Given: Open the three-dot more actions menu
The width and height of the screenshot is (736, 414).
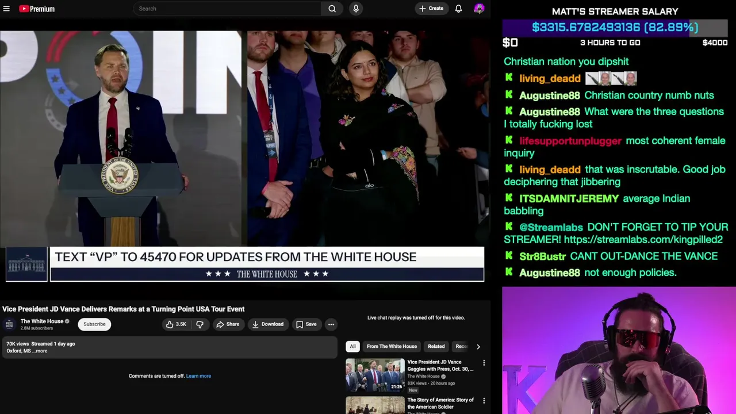Looking at the screenshot, I should (331, 324).
